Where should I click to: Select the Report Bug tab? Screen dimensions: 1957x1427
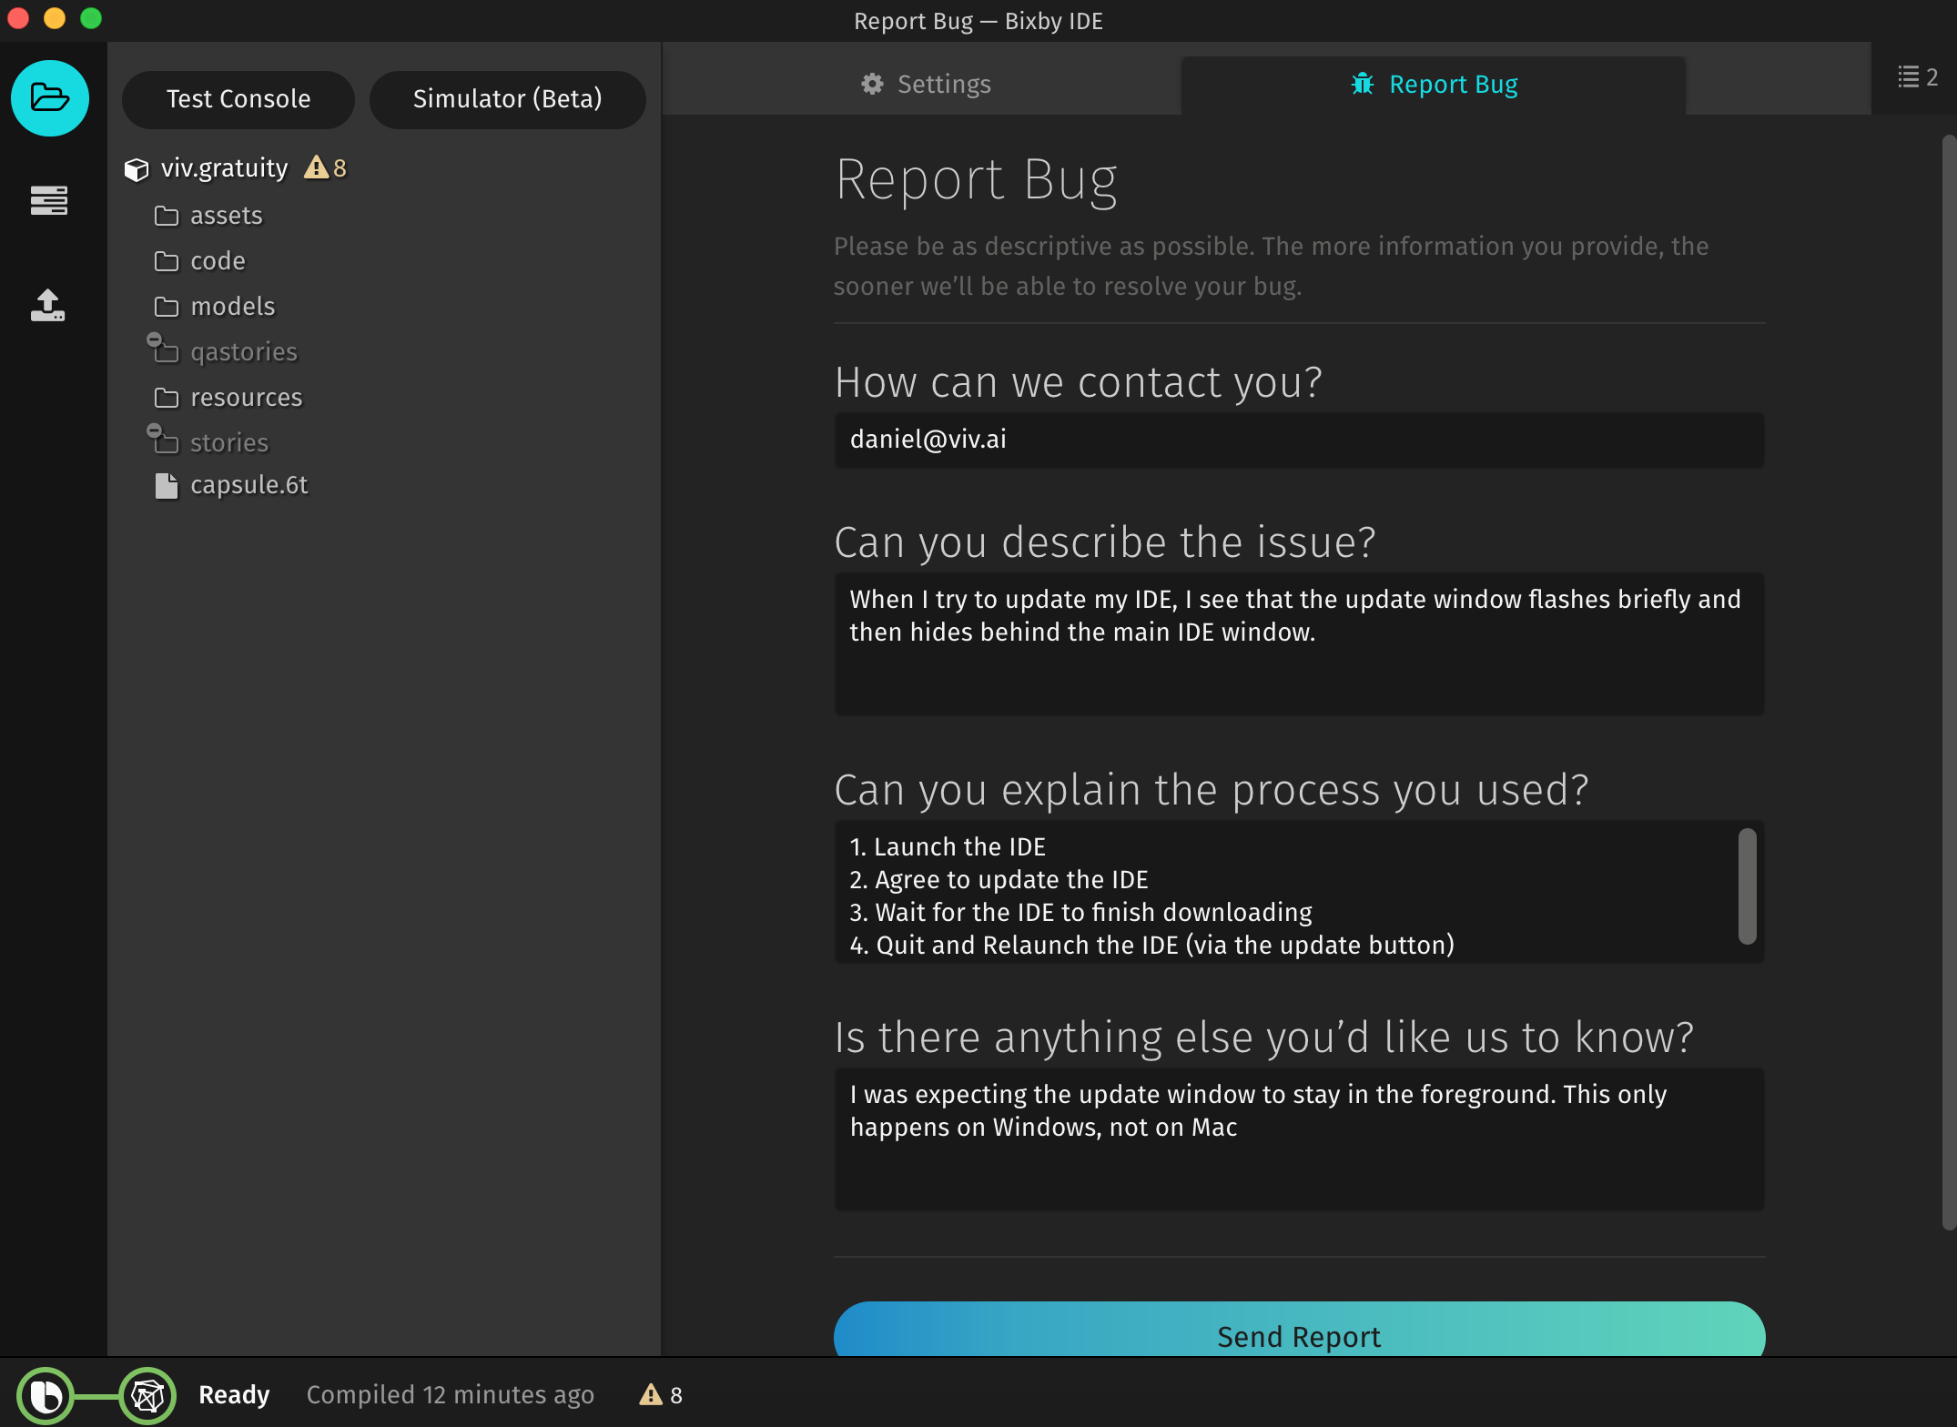1434,84
